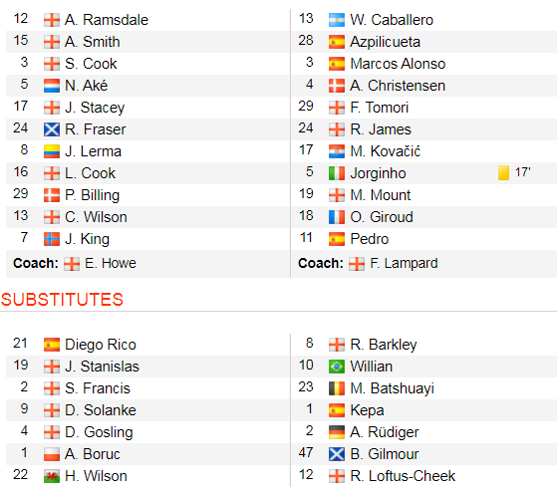Select coach F. Lampard
This screenshot has height=495, width=557.
pos(404,264)
